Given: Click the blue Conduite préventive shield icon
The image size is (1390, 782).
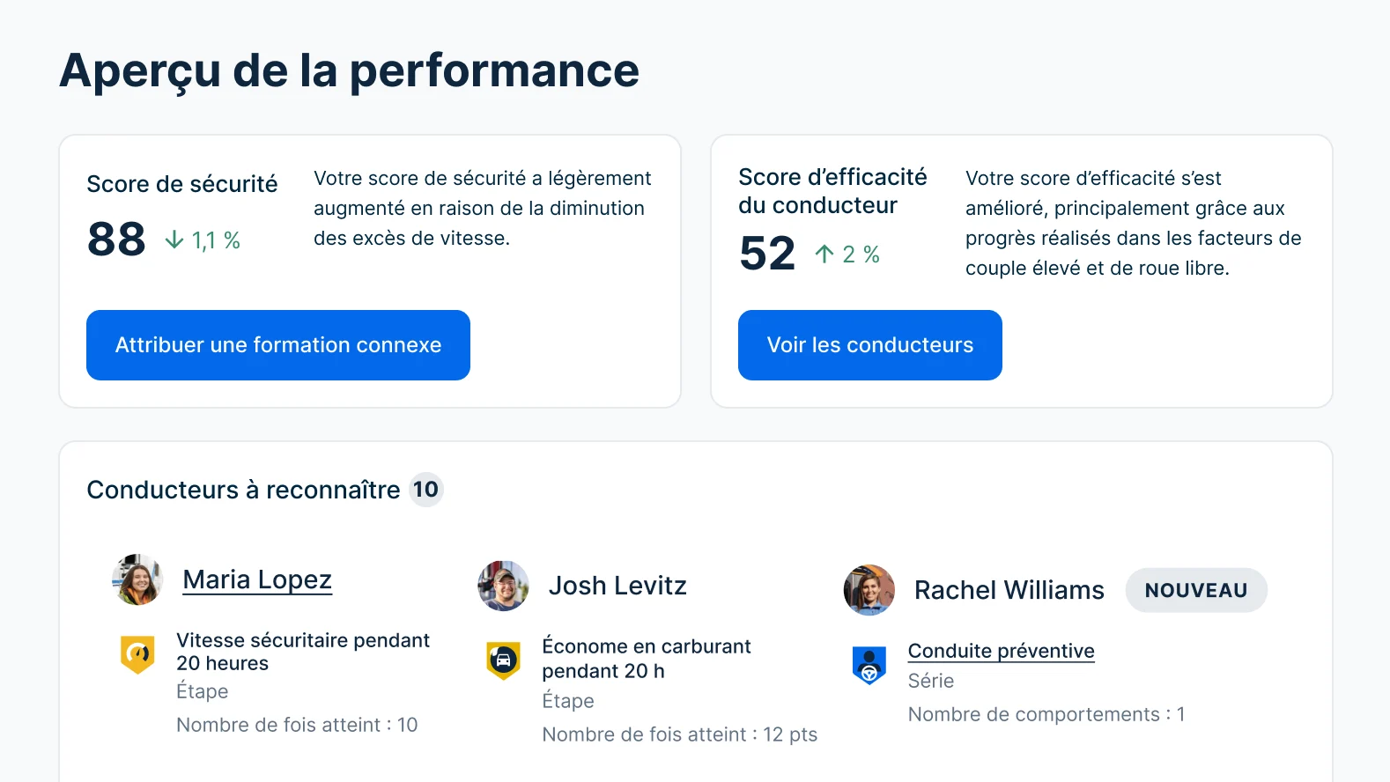Looking at the screenshot, I should click(x=869, y=664).
